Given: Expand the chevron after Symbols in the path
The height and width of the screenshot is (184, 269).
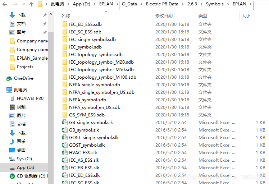Looking at the screenshot, I should [x=228, y=4].
